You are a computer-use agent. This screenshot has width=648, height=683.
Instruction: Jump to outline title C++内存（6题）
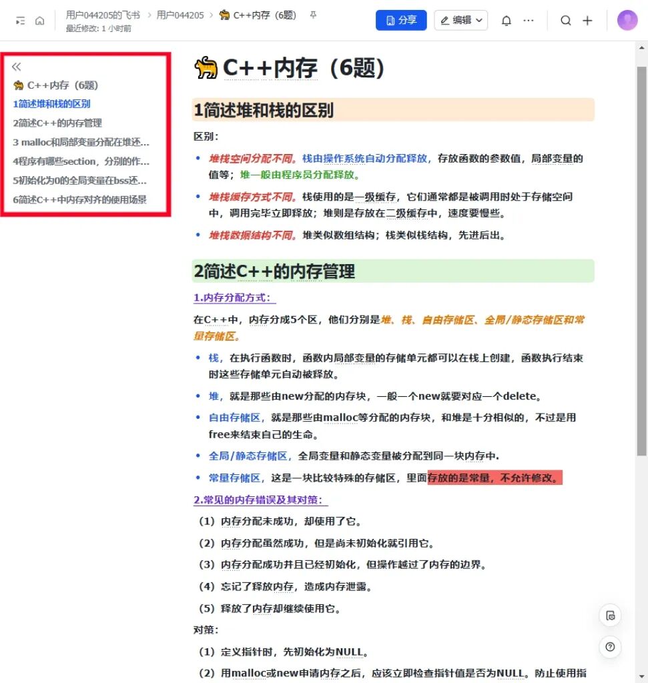pos(55,85)
